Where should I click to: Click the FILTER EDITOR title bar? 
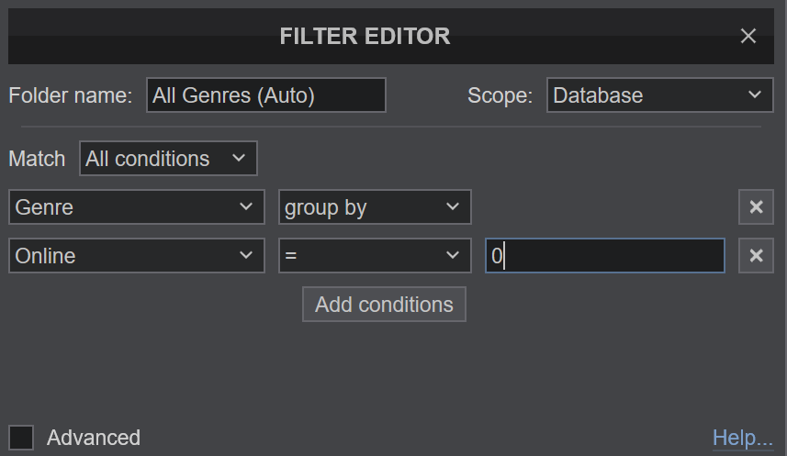point(365,37)
